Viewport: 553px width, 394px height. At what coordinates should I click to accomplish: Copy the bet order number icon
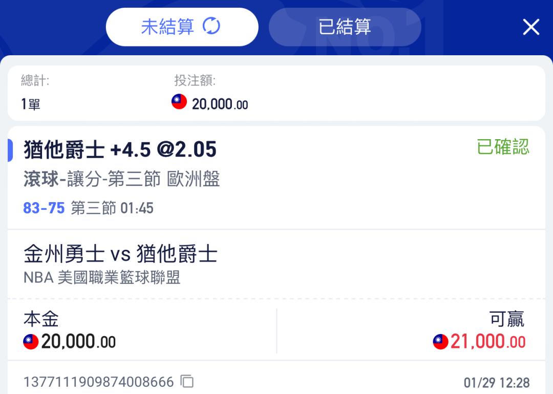coord(187,381)
